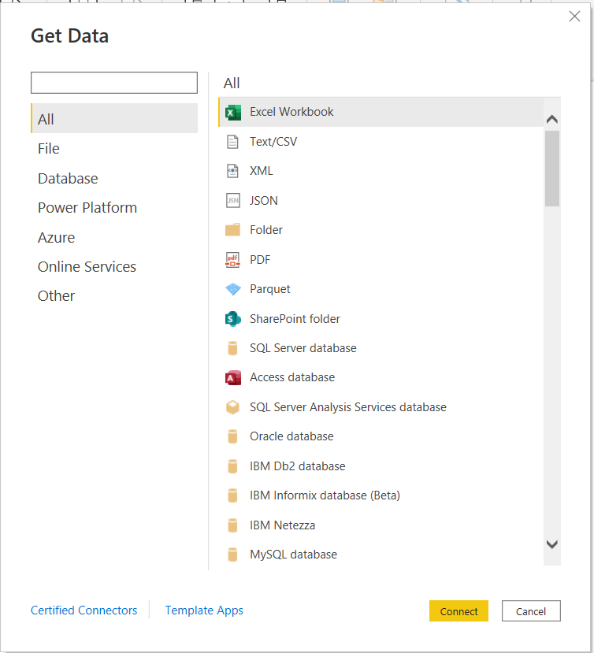Click the connector search box
Image resolution: width=594 pixels, height=653 pixels.
click(x=113, y=83)
